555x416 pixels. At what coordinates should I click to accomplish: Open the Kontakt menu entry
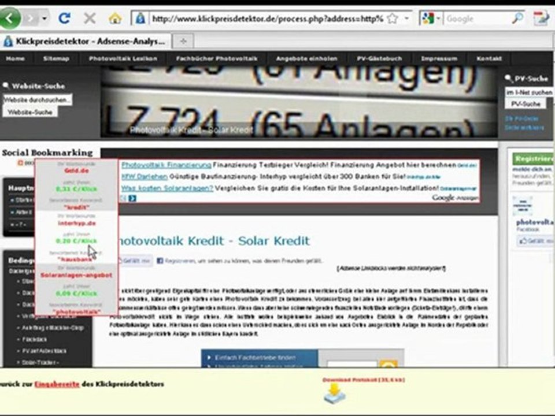tap(489, 58)
